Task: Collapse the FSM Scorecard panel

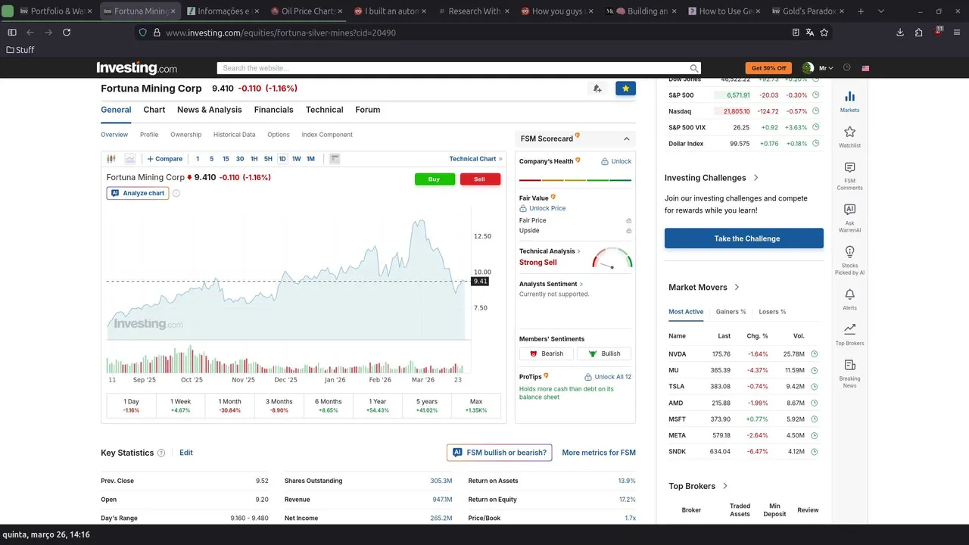Action: [627, 139]
